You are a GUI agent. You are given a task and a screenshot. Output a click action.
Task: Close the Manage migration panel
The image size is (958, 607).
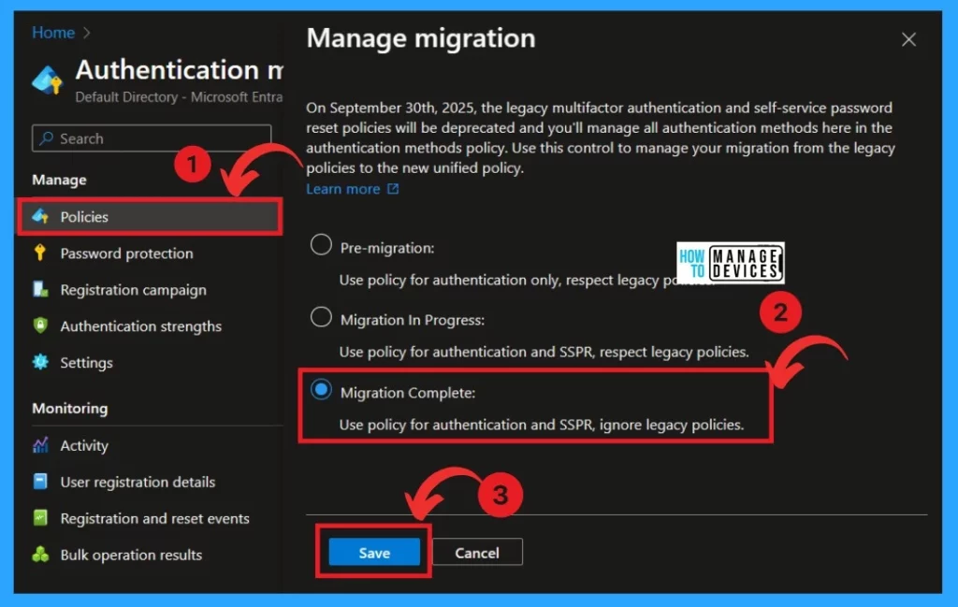click(x=907, y=39)
